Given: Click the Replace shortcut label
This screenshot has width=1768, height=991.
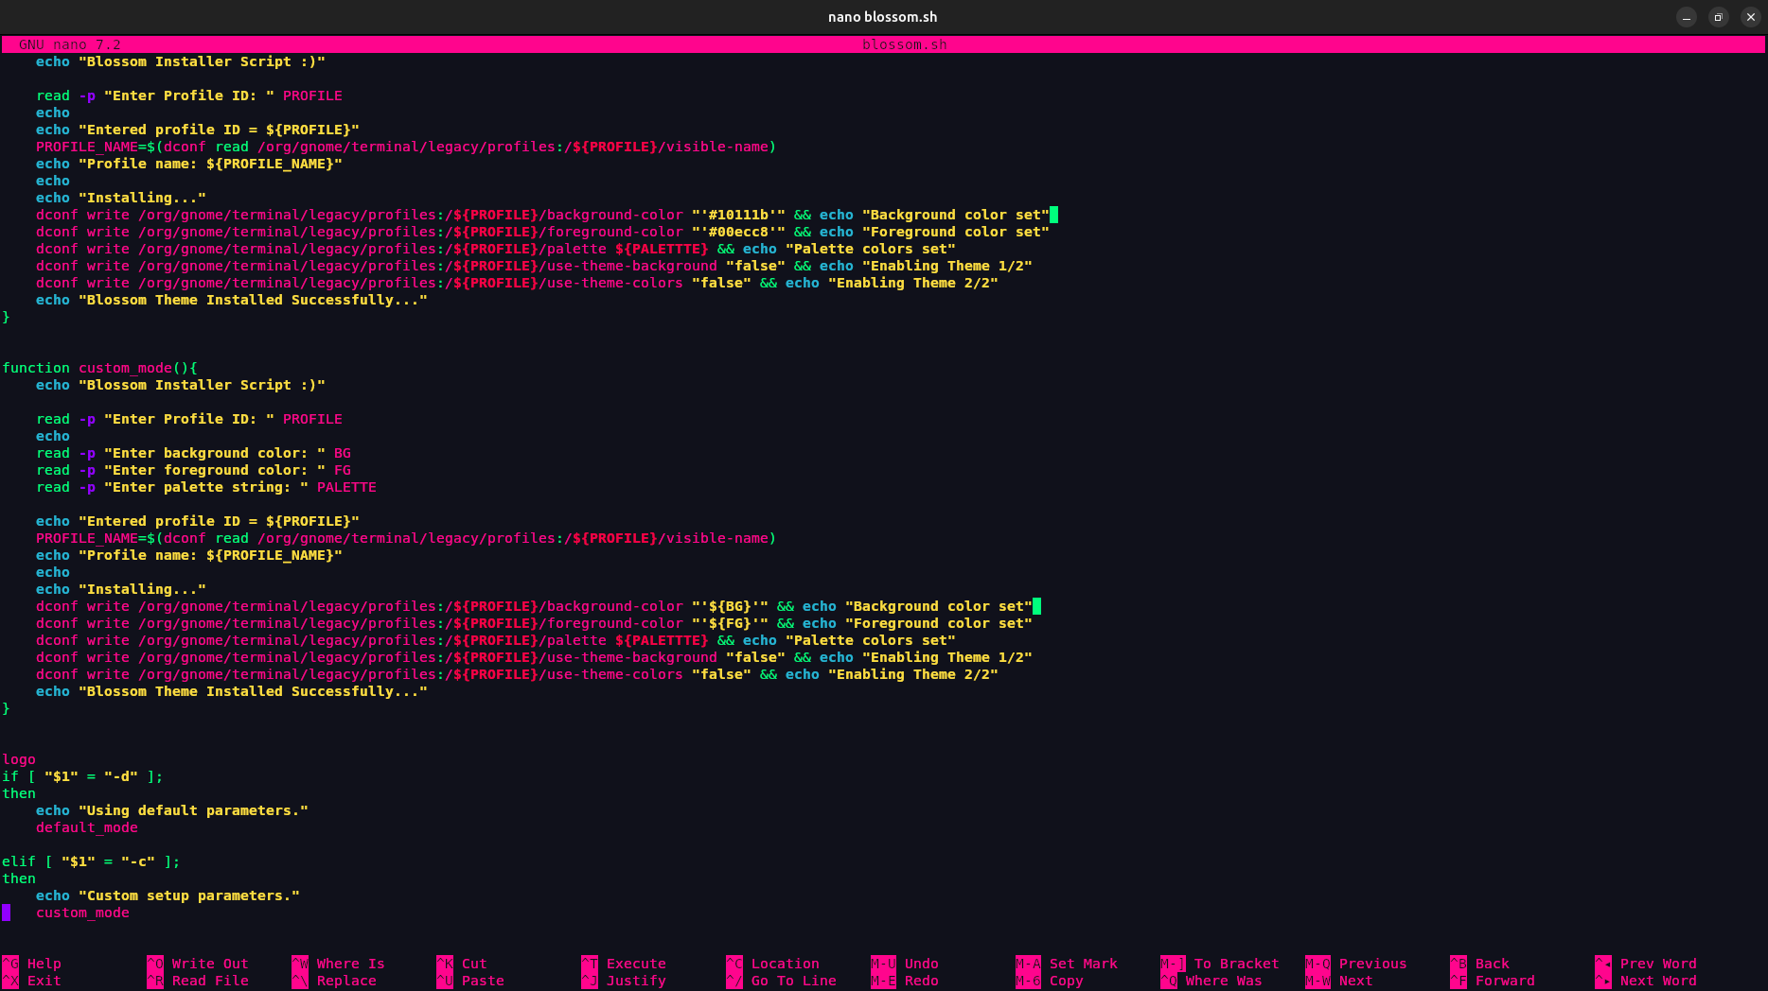Looking at the screenshot, I should pos(346,981).
